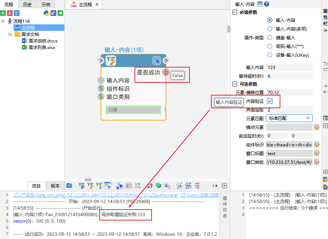
Task: Switch to the 历史 tab
Action: pyautogui.click(x=27, y=4)
